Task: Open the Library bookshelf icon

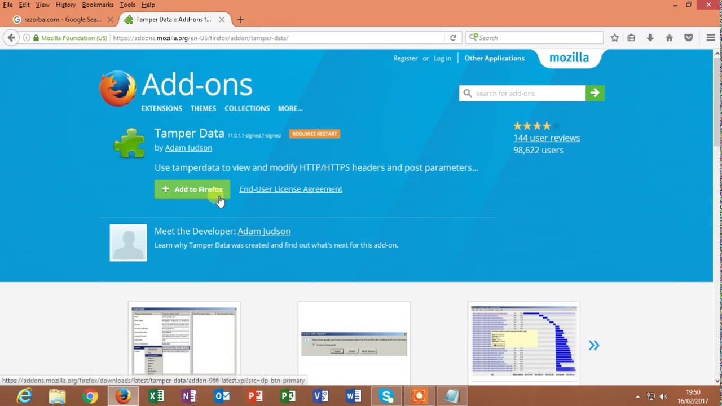Action: point(631,38)
